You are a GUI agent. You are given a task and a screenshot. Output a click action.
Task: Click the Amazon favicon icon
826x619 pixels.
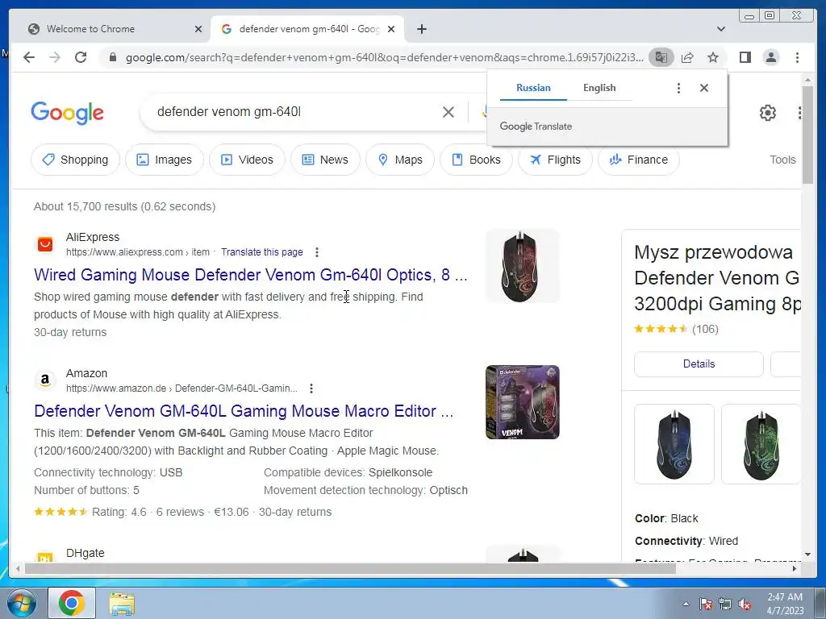pyautogui.click(x=45, y=380)
